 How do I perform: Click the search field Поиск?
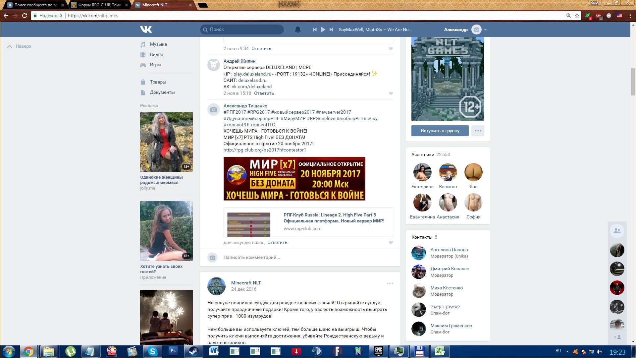(x=242, y=30)
